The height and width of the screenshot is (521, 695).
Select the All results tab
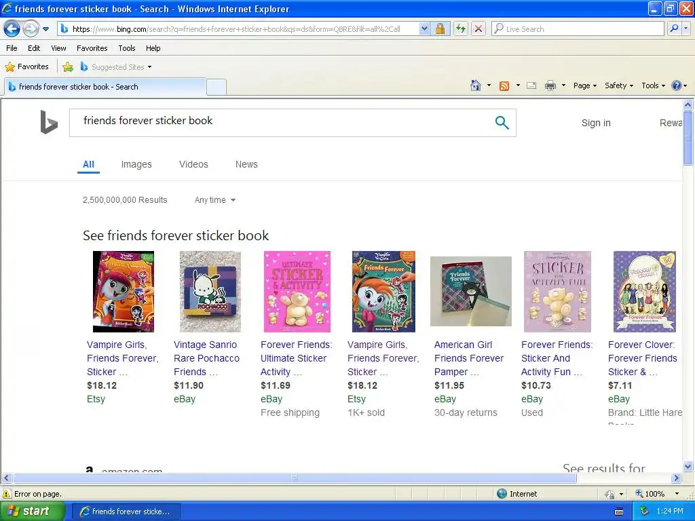(x=88, y=164)
